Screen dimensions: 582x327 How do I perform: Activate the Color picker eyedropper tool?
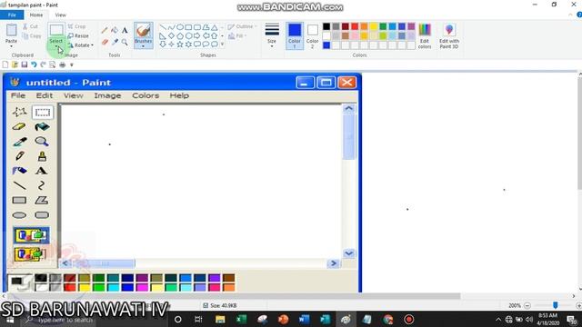(115, 43)
